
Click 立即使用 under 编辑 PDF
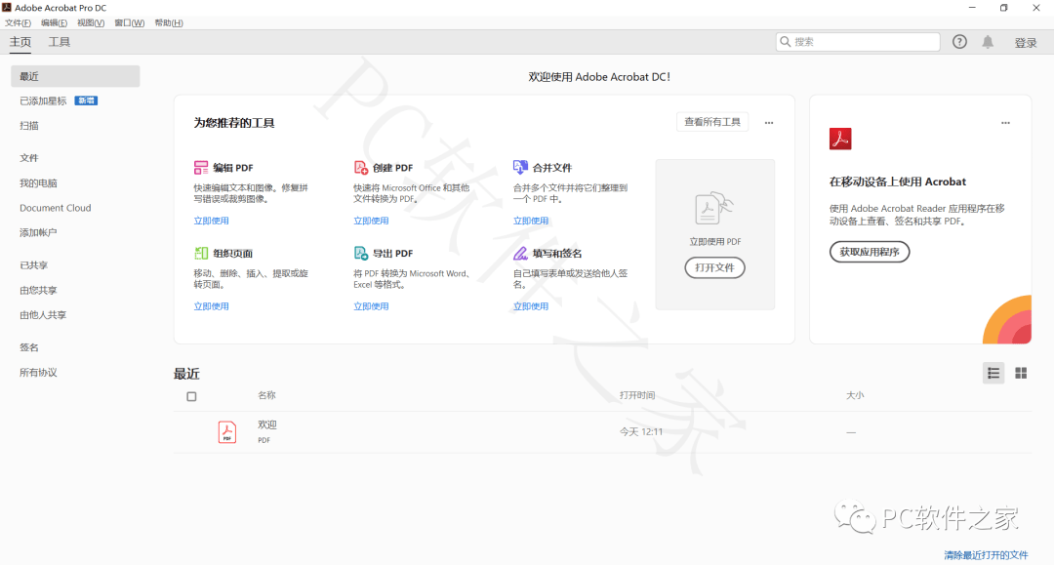[x=211, y=221]
